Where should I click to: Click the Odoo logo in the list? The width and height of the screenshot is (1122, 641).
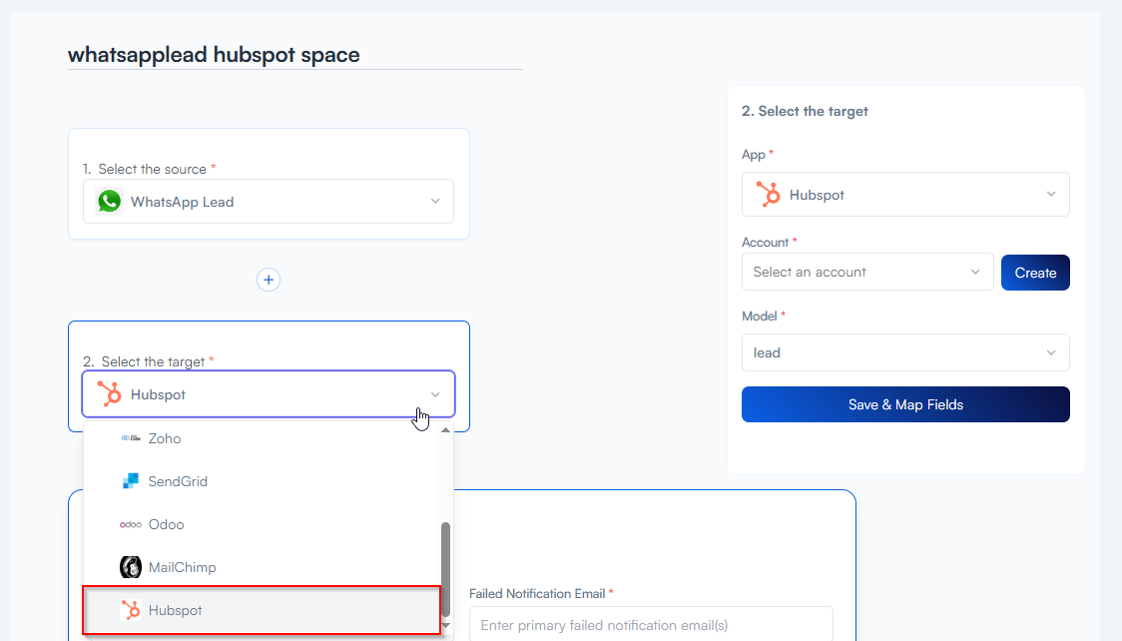130,524
